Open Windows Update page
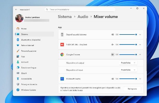This screenshot has width=159, height=103. [34, 90]
